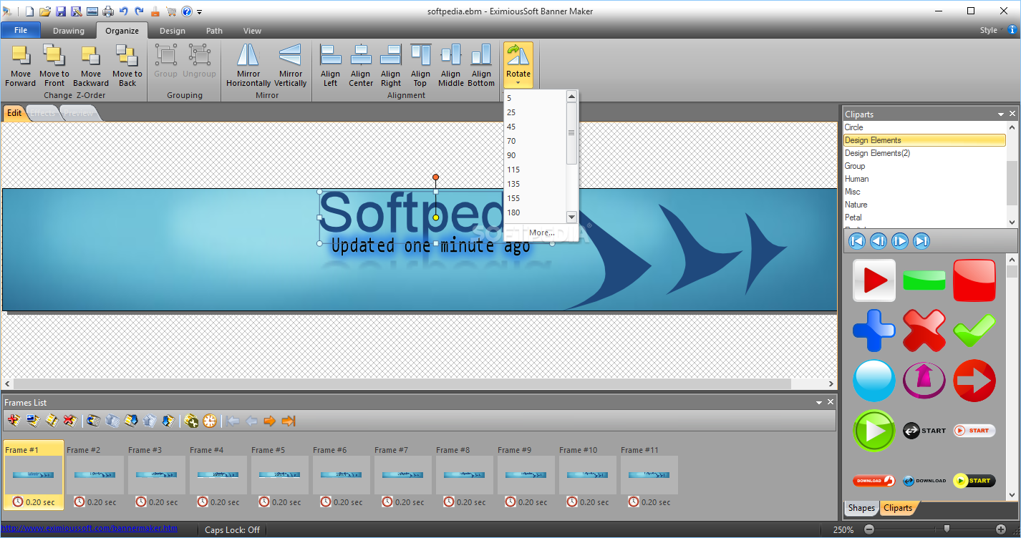The height and width of the screenshot is (538, 1021).
Task: Go to first clipart page
Action: (x=856, y=241)
